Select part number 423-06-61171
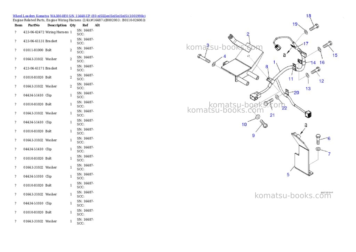356x252 pixels. pyautogui.click(x=34, y=68)
